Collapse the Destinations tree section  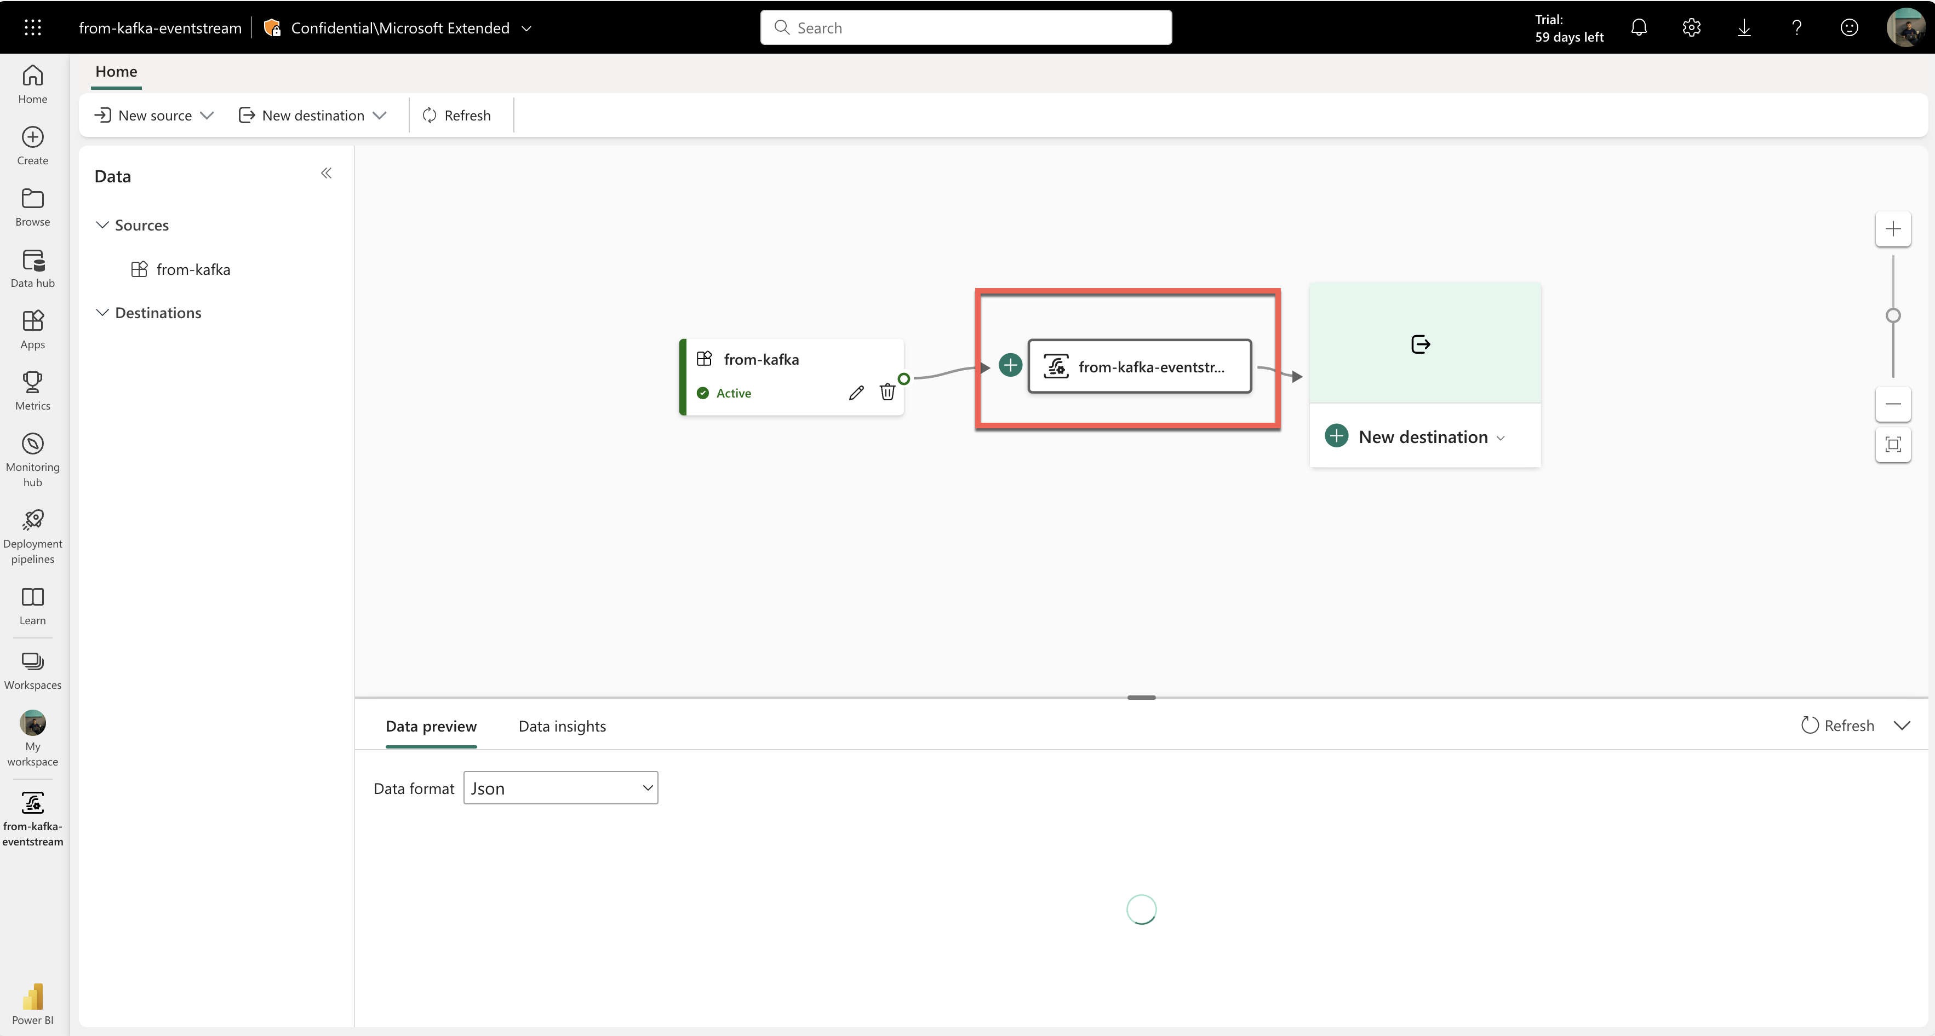(x=103, y=312)
